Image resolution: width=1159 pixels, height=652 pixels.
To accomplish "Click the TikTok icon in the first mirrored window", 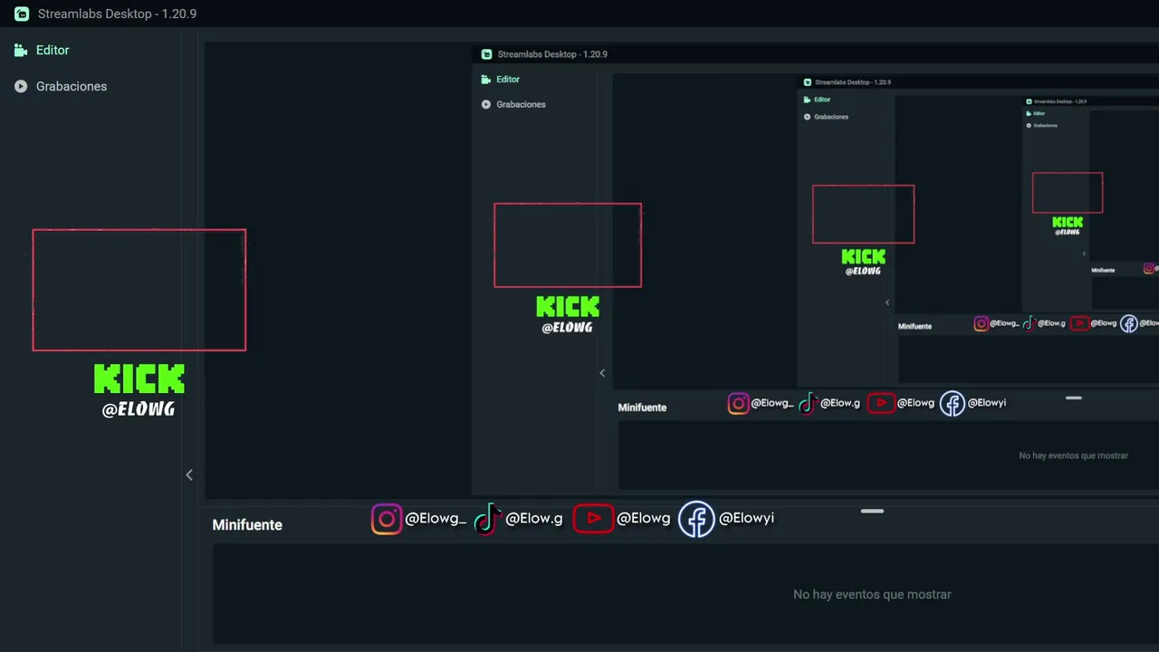I will (808, 404).
